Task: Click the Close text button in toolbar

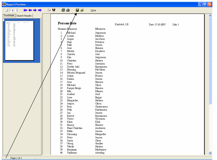Action: 93,10
